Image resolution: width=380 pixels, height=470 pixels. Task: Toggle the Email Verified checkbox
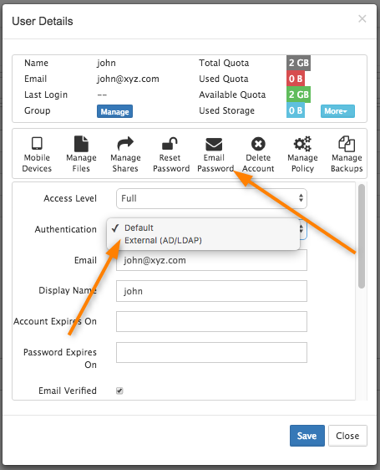(x=119, y=391)
